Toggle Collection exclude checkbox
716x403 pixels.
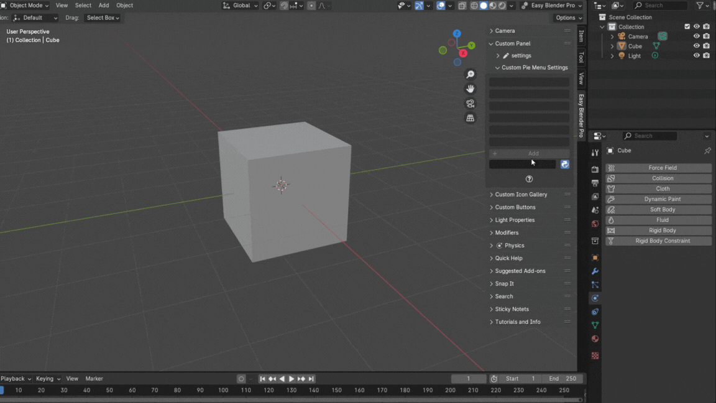(x=687, y=27)
